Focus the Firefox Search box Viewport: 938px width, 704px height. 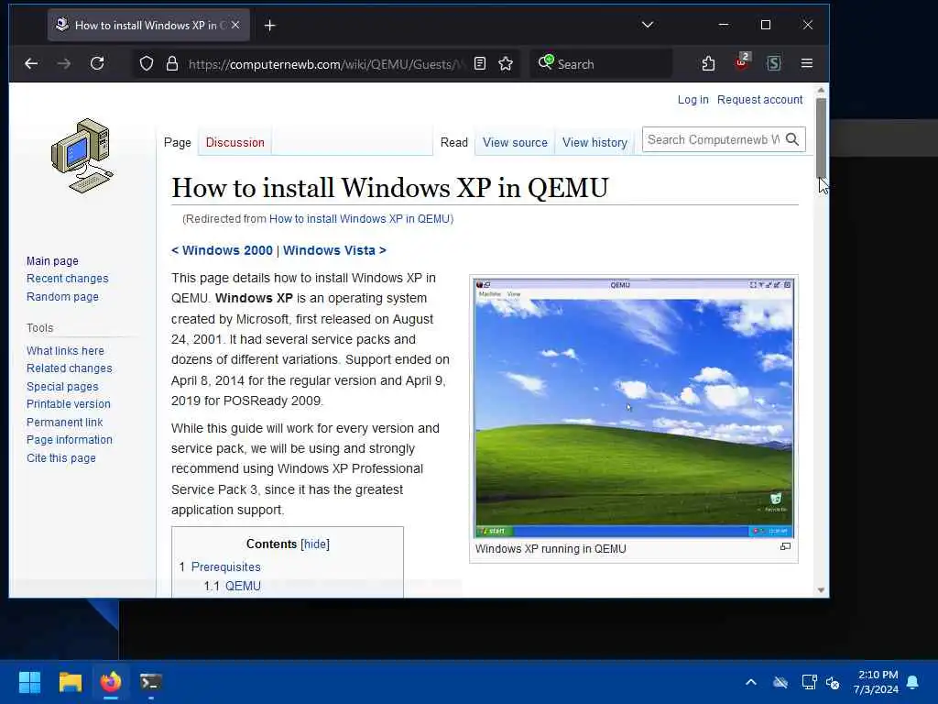[601, 63]
